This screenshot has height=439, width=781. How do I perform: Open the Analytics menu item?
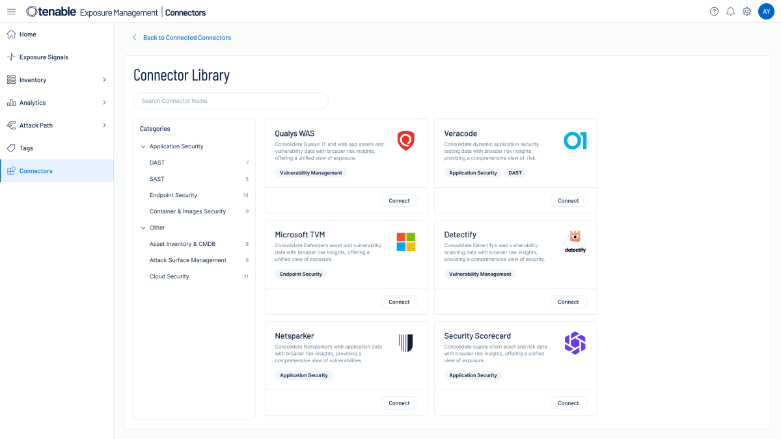coord(57,103)
